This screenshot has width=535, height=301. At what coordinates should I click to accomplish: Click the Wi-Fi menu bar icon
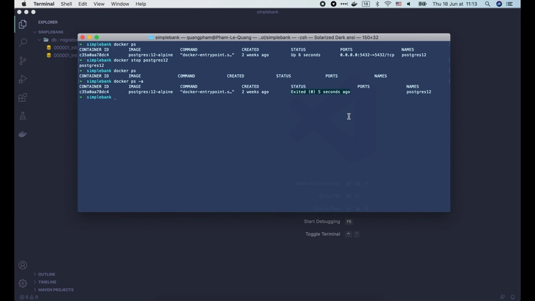point(388,4)
